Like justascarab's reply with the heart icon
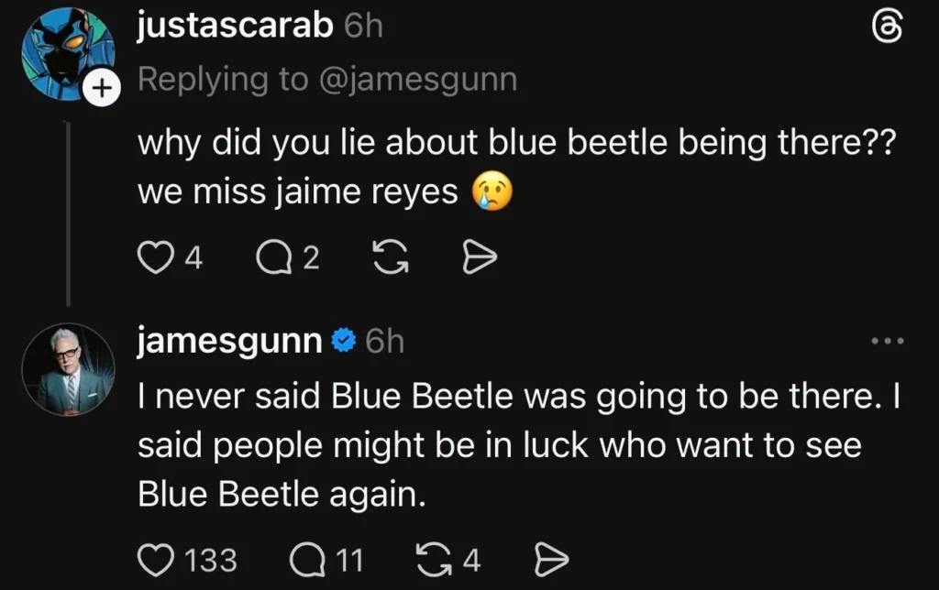The width and height of the screenshot is (939, 590). point(155,257)
